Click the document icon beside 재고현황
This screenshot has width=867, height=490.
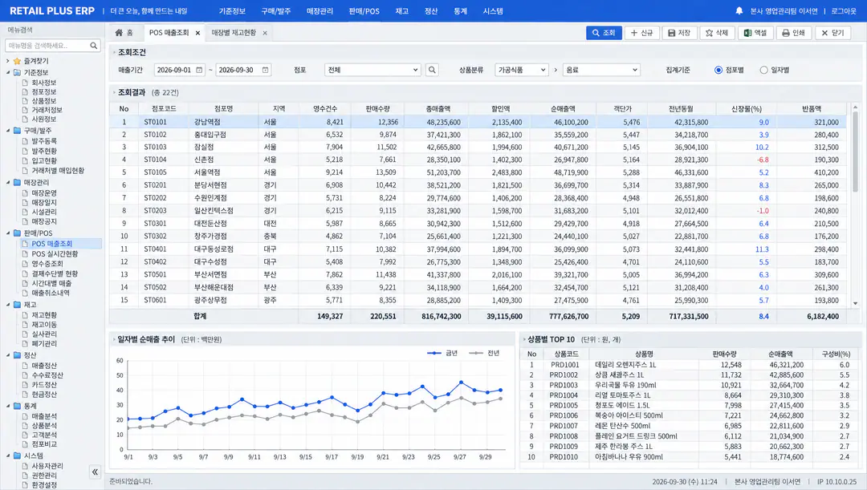coord(25,315)
